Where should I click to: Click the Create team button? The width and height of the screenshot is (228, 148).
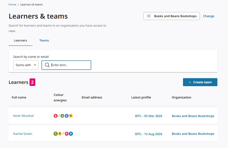tap(200, 82)
